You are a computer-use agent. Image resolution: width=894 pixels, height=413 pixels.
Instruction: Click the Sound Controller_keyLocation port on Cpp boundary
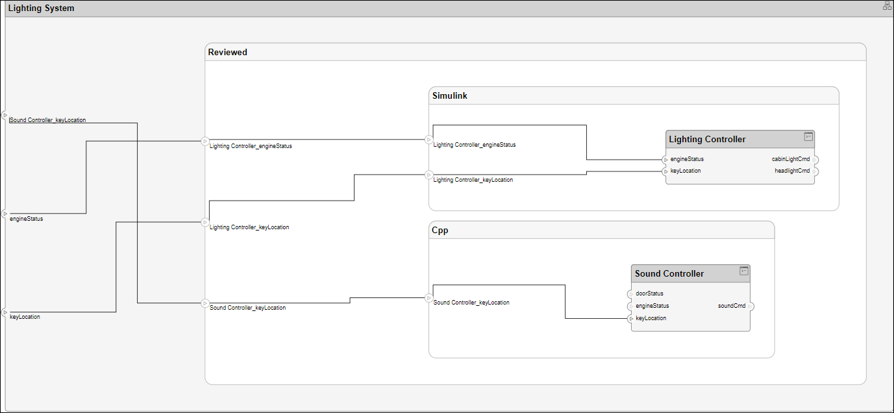[429, 298]
